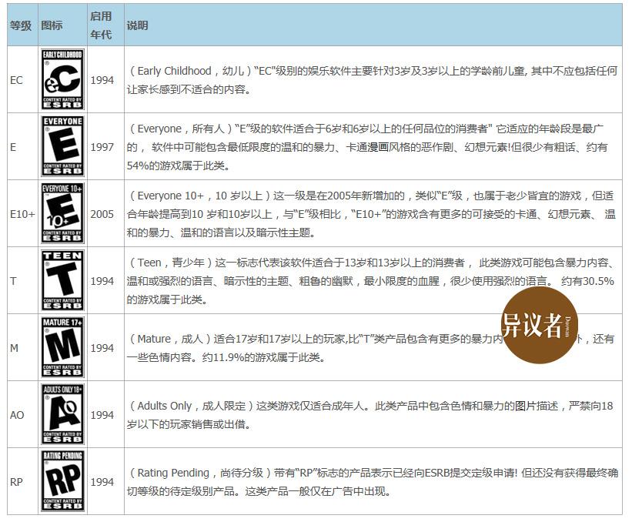Select the AO level label cell
This screenshot has height=522, width=632.
tap(22, 414)
